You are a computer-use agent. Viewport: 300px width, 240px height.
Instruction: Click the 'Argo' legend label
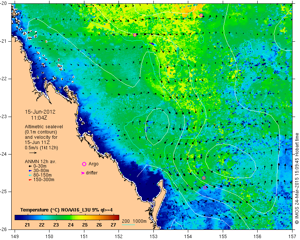click(93, 164)
